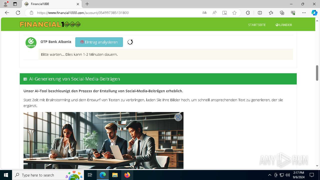Select bold 'Unser AI-Tool beschleunigt' sentence
The width and height of the screenshot is (320, 180).
pyautogui.click(x=103, y=91)
